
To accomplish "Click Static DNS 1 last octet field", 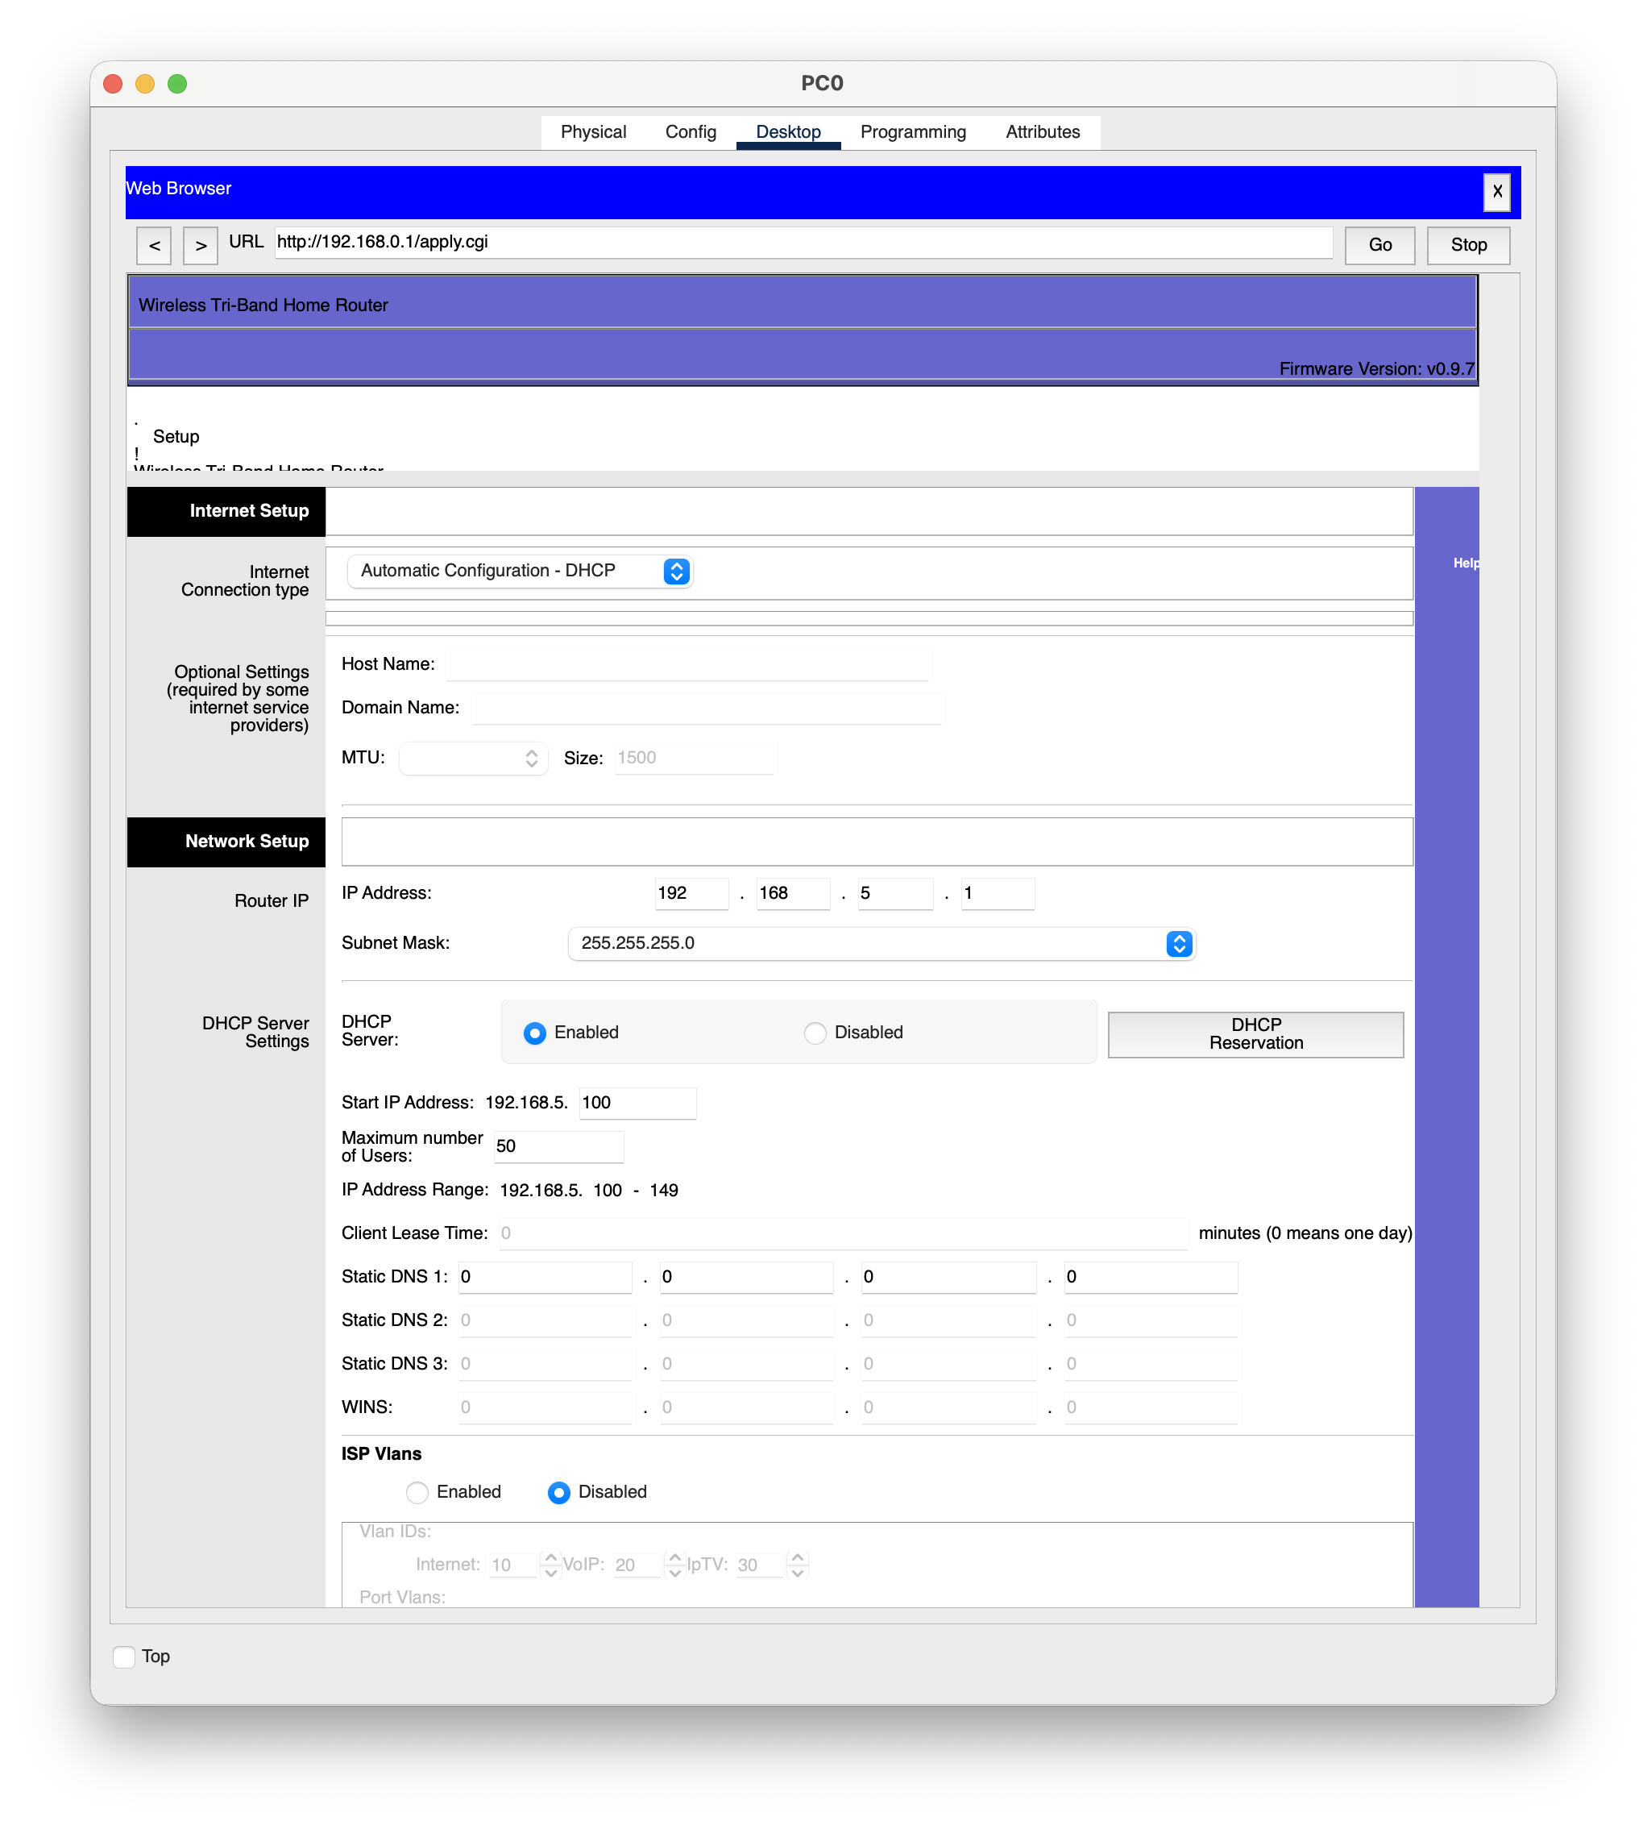I will tap(1150, 1278).
